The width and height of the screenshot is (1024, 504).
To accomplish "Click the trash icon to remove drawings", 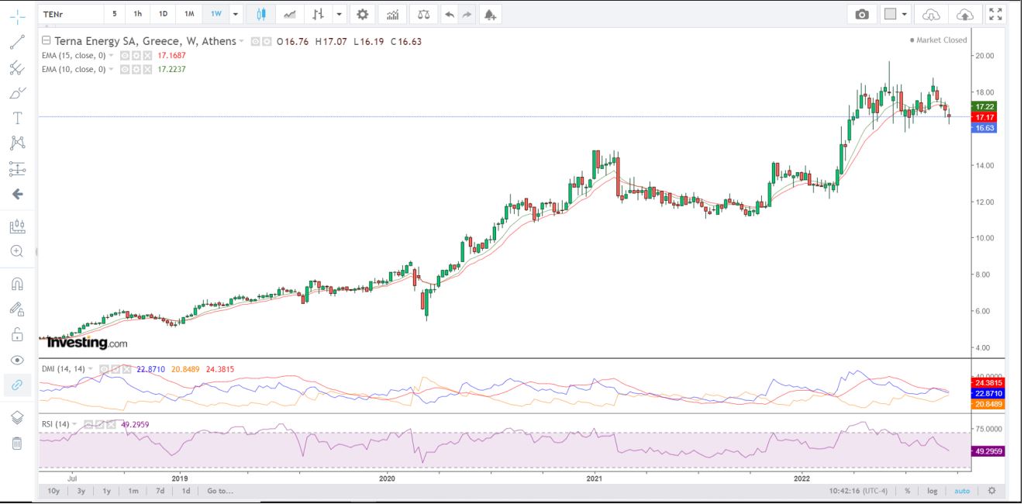I will click(x=17, y=444).
